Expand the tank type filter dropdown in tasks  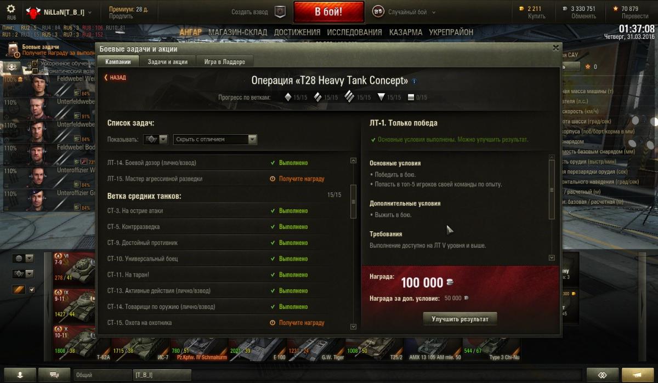click(x=156, y=140)
